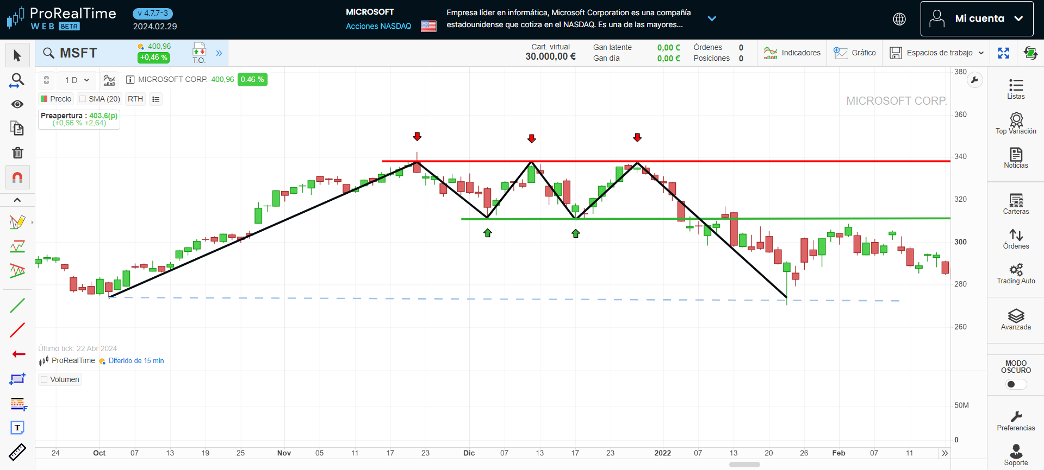Click the horizontal chart scrollbar thumb

point(744,465)
